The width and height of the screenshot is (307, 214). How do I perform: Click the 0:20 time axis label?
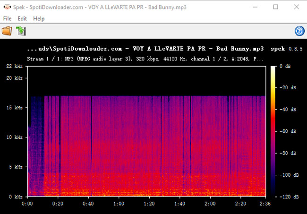[x=58, y=204]
